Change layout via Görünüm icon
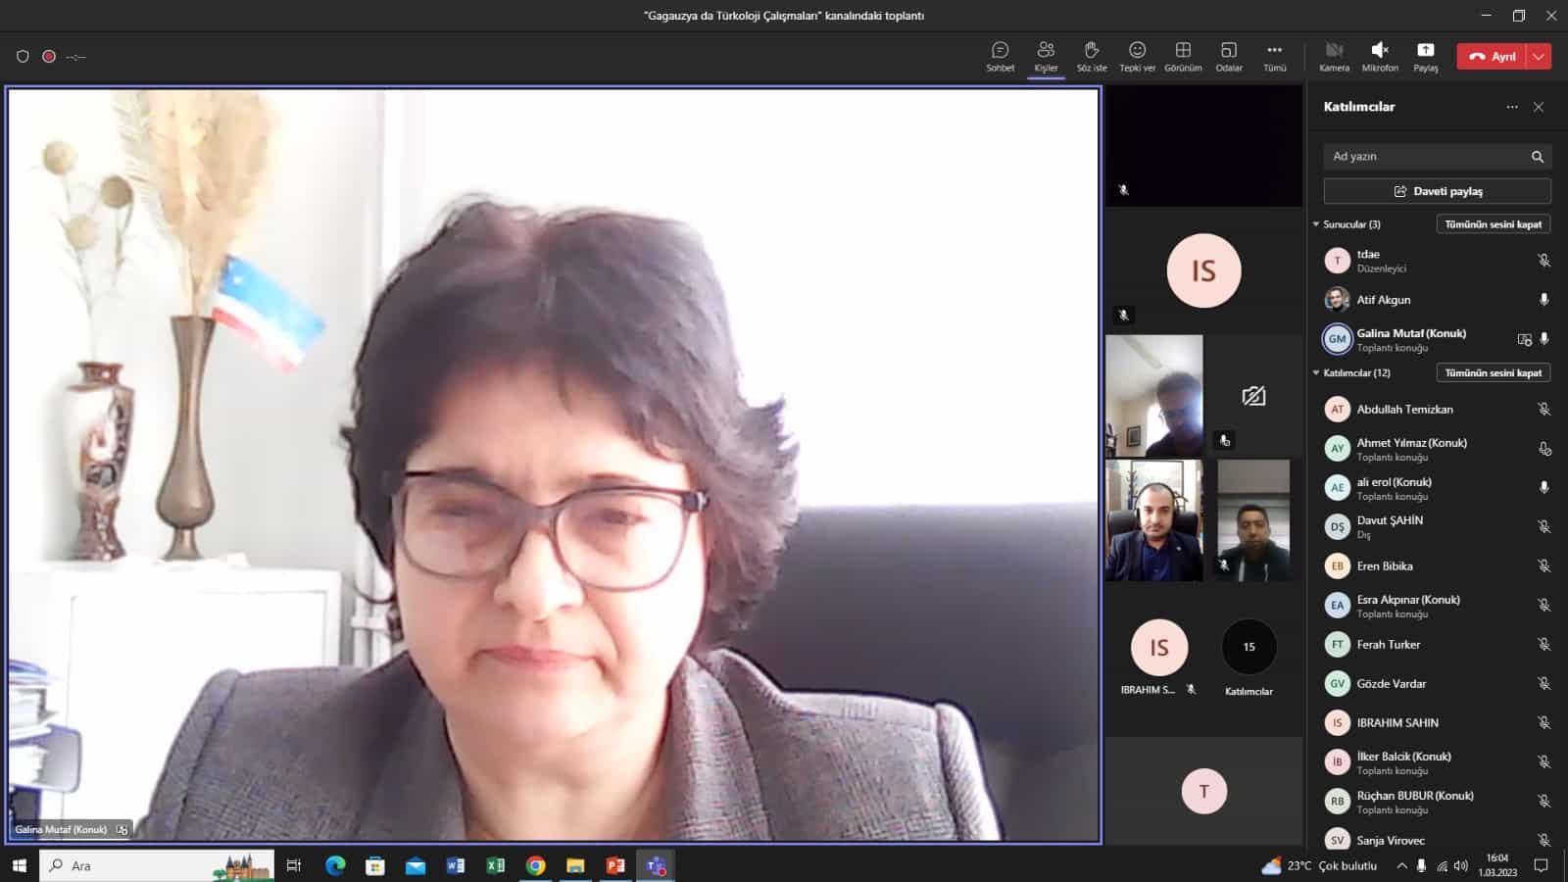 (x=1183, y=56)
